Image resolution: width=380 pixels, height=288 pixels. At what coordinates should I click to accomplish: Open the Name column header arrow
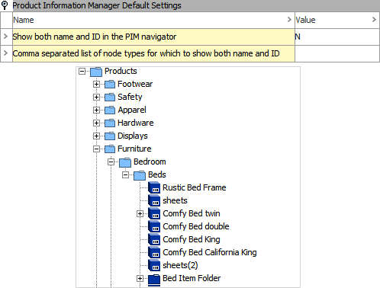point(289,20)
